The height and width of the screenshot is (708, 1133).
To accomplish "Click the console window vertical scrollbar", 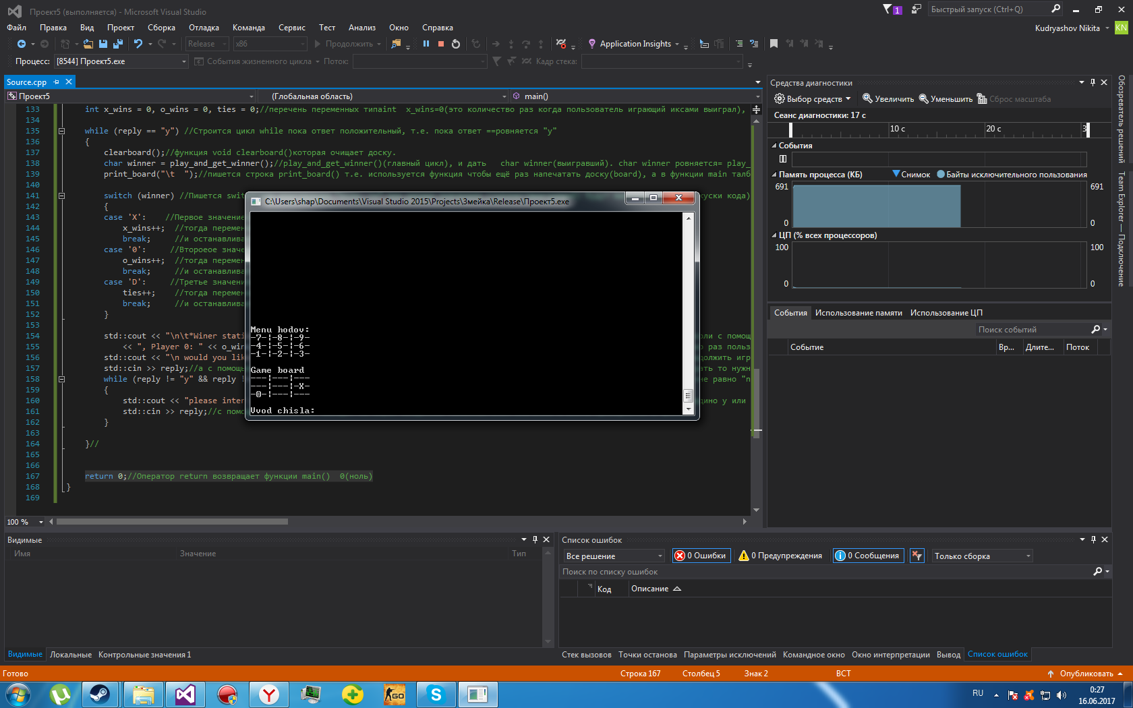I will point(689,314).
